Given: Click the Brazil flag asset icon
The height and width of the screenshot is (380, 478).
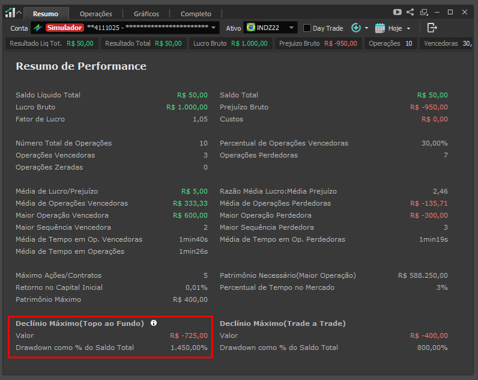Looking at the screenshot, I should click(x=250, y=28).
